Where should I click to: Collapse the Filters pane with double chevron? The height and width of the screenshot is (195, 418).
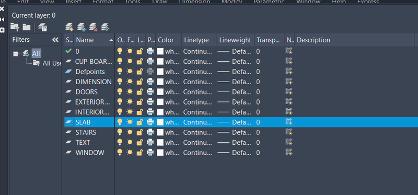(x=55, y=40)
